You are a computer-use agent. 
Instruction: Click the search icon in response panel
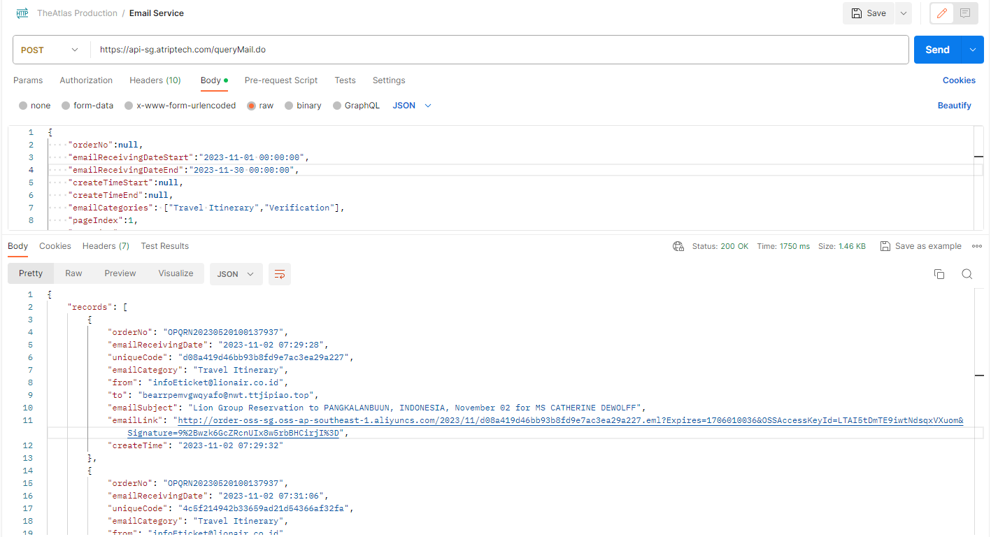[967, 274]
